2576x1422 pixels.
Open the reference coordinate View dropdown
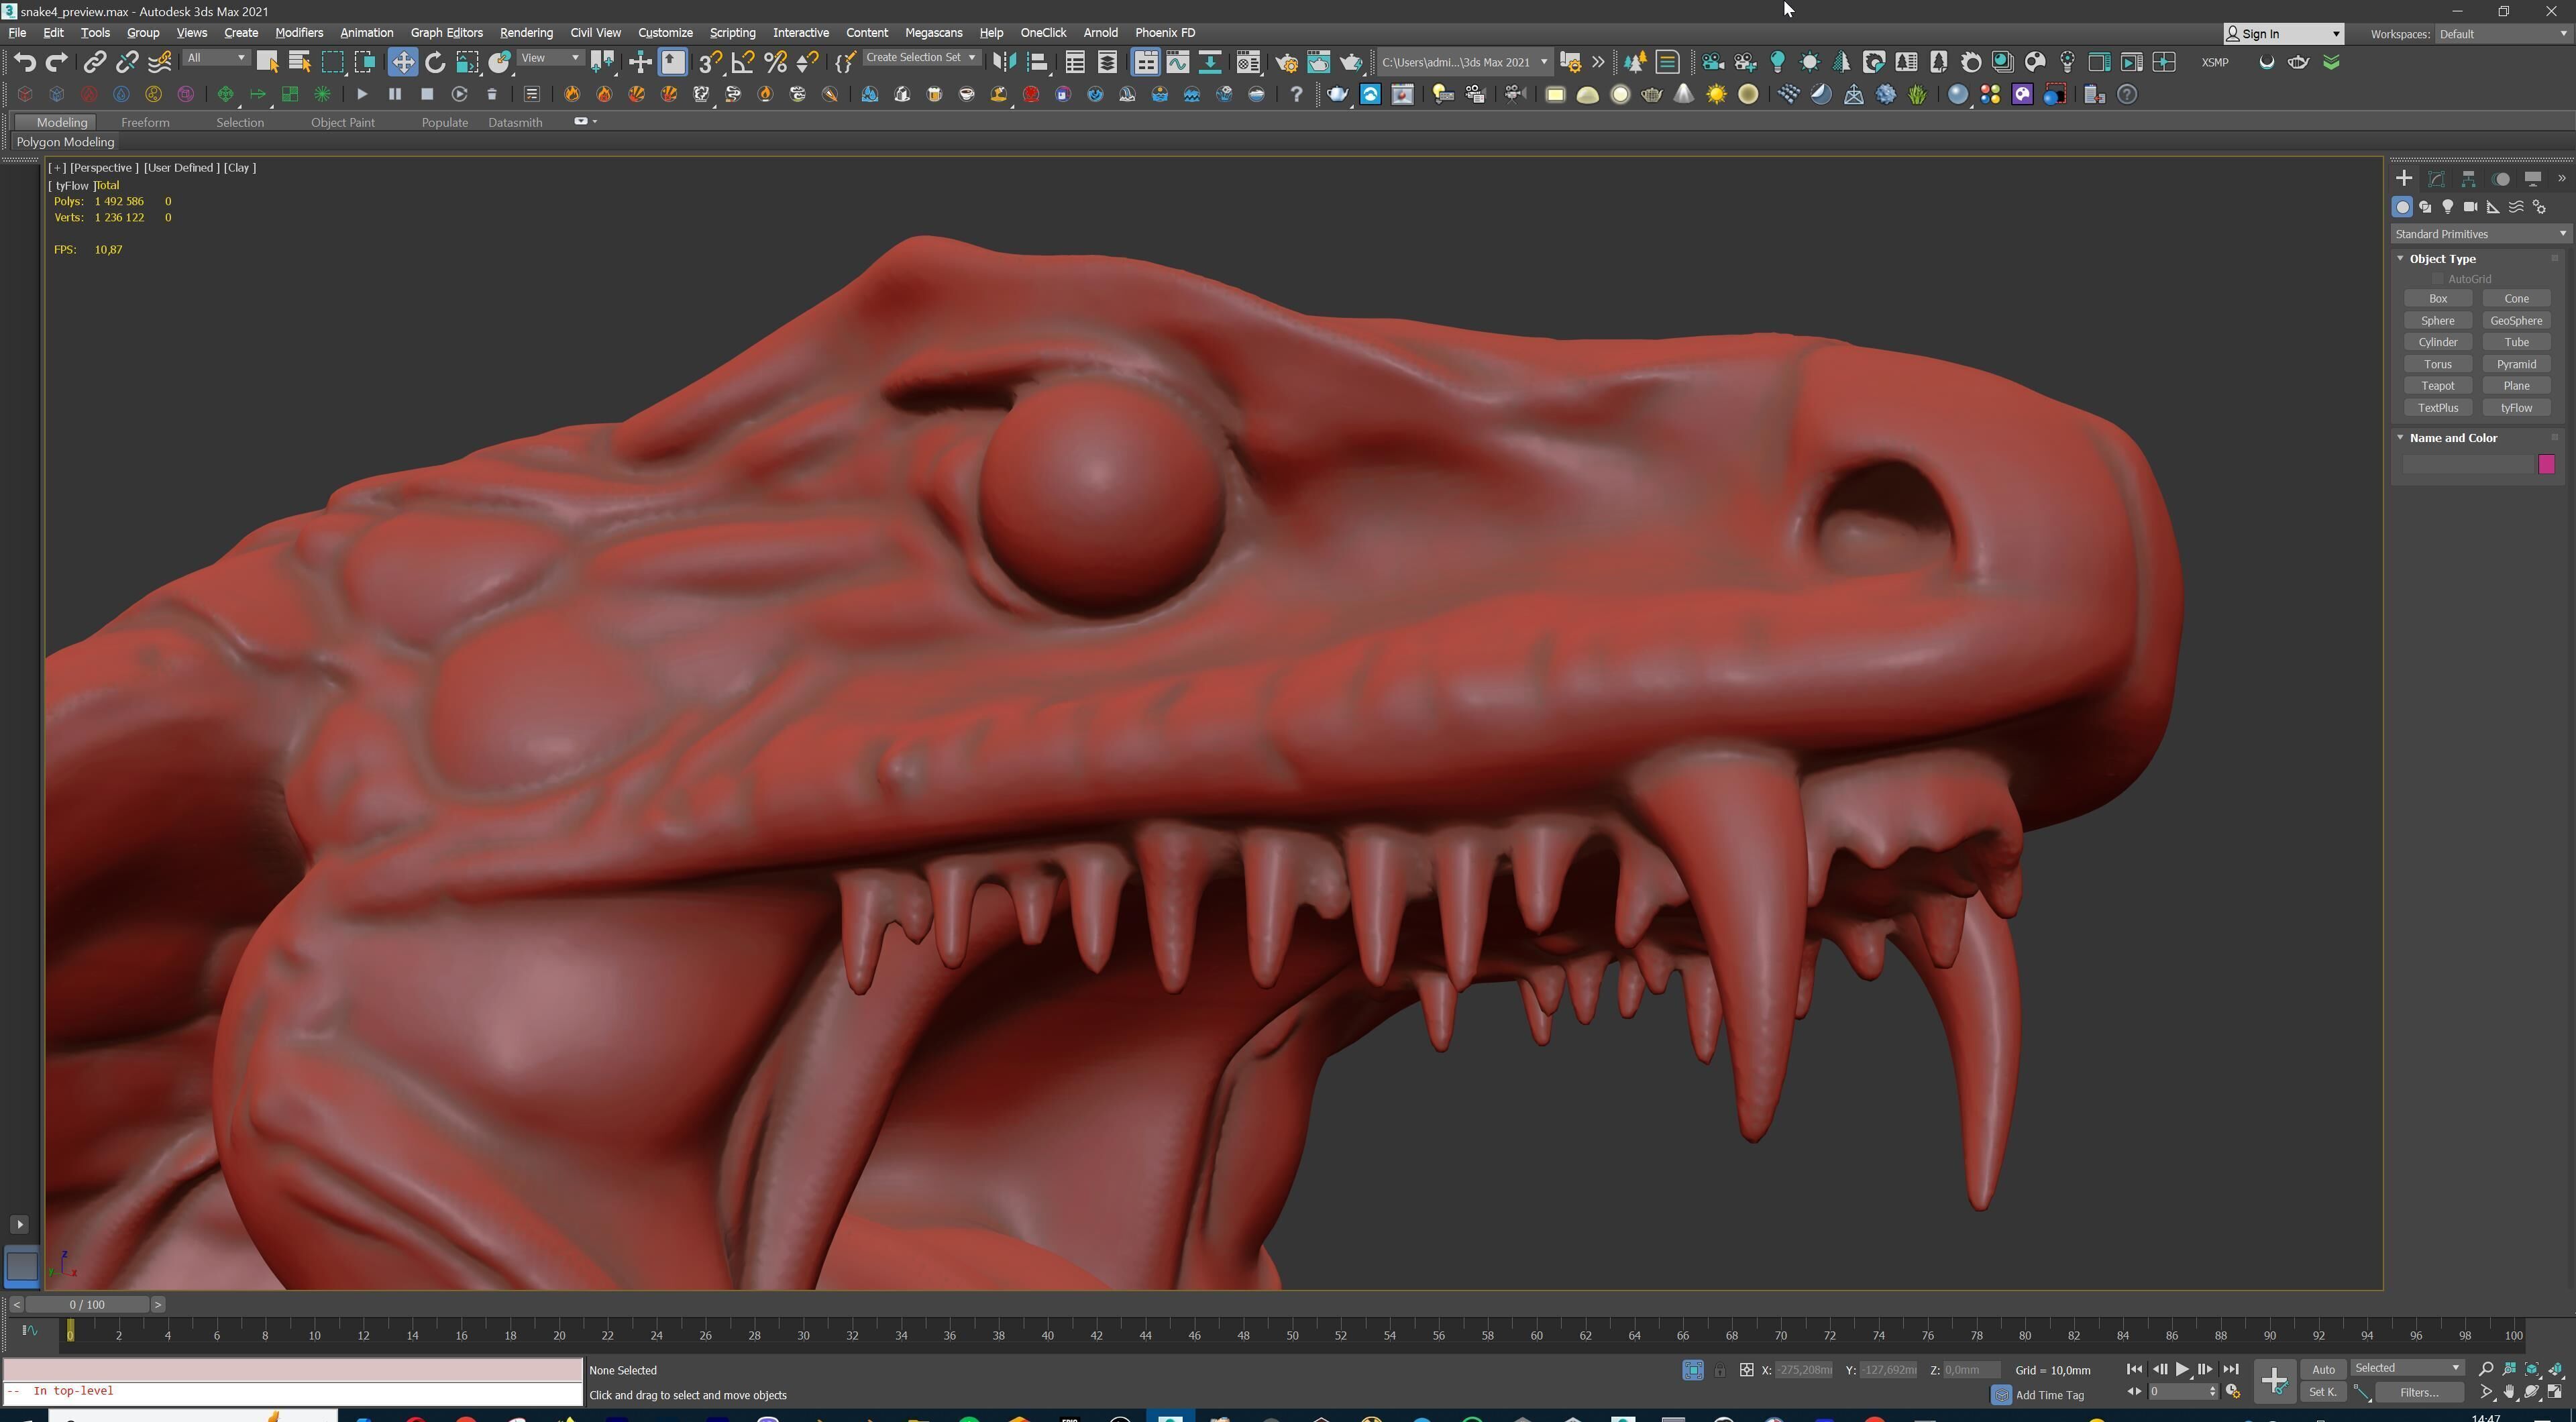(x=550, y=58)
